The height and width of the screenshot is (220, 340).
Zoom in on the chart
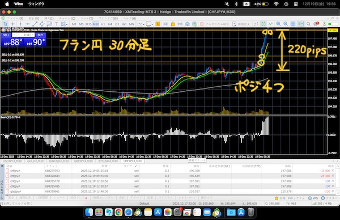[278, 24]
